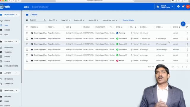Sort by Started column header
Screen dimensions: 190x107
tap(144, 27)
